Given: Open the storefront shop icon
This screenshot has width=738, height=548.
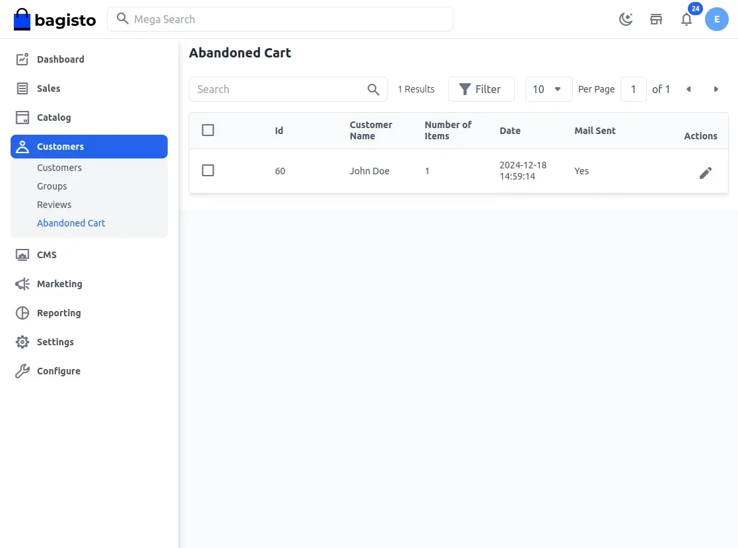Looking at the screenshot, I should (656, 19).
